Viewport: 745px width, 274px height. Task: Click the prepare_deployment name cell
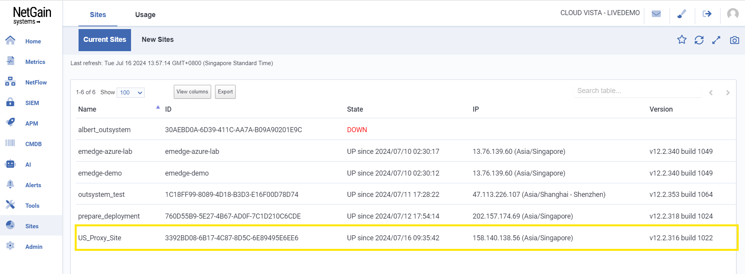[x=109, y=216]
